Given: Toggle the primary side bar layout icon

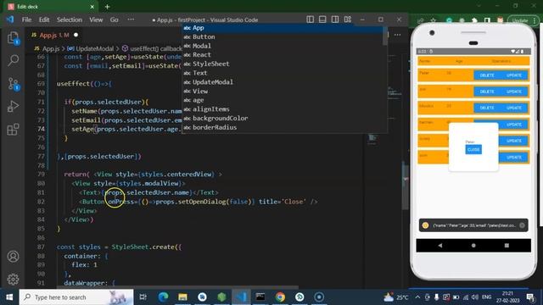Looking at the screenshot, I should [x=310, y=19].
